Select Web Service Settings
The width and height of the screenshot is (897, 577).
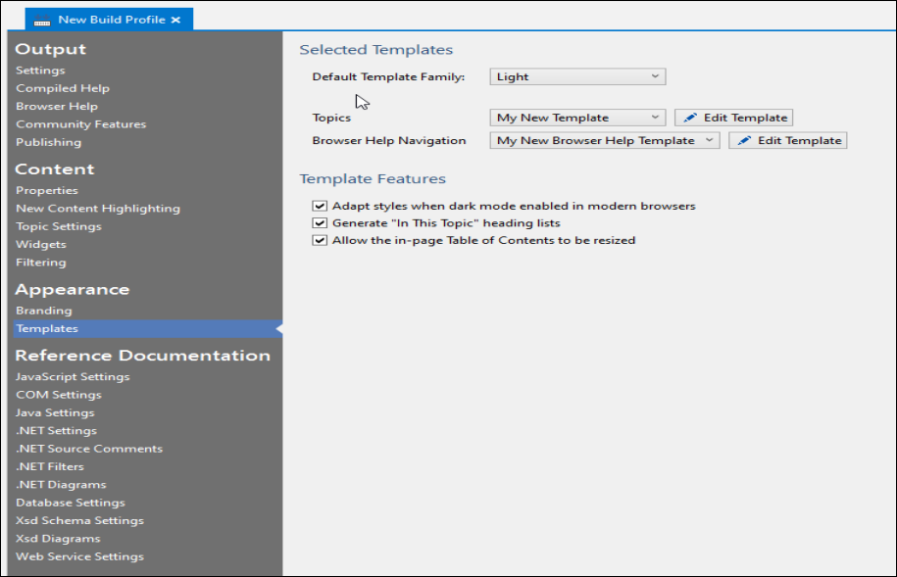click(79, 556)
